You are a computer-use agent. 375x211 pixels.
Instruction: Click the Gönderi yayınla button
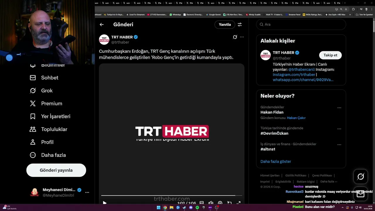56,170
